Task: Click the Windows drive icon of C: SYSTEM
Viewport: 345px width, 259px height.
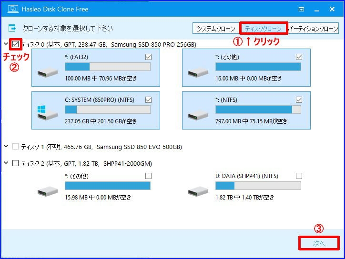Action: click(x=48, y=112)
